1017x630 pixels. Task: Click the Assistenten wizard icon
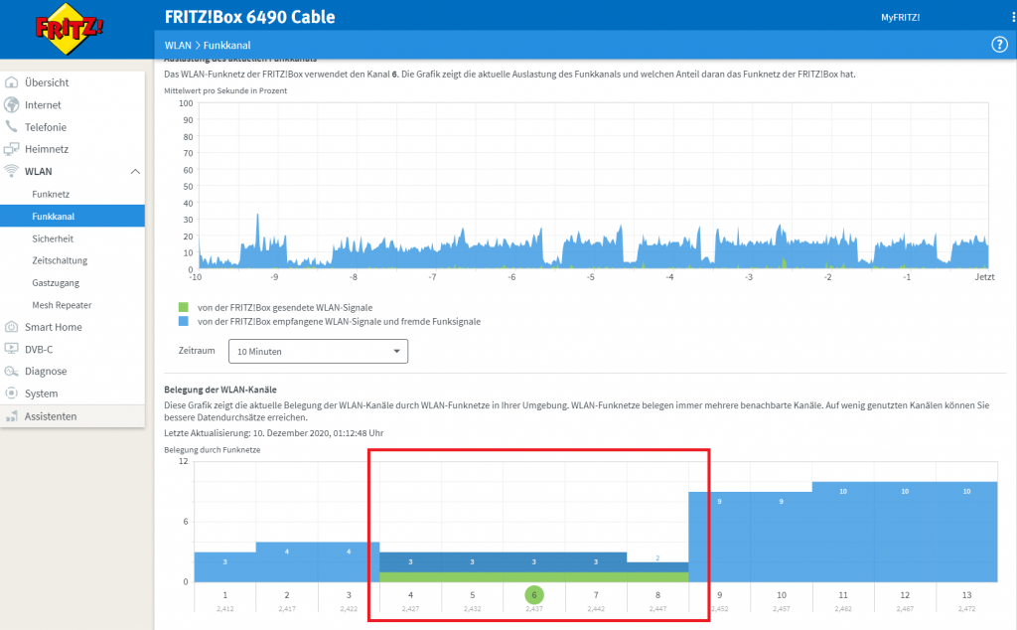[11, 416]
